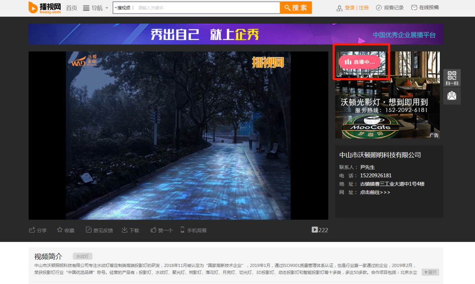Screen dimensions: 475x284
Task: Open the 导航 navigation menu
Action: point(95,8)
